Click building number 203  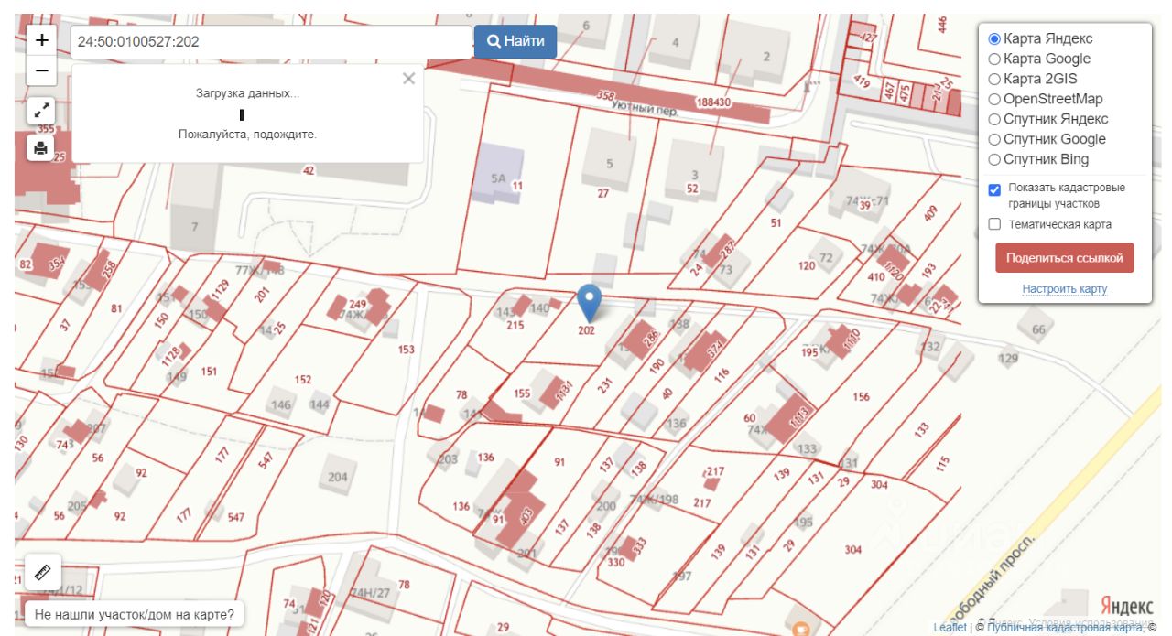[x=448, y=459]
